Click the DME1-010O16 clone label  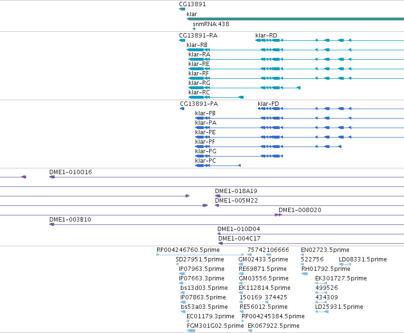71,172
